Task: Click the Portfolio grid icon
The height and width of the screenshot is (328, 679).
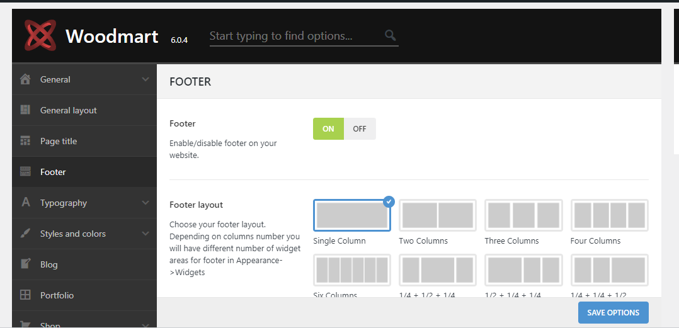Action: pyautogui.click(x=26, y=295)
